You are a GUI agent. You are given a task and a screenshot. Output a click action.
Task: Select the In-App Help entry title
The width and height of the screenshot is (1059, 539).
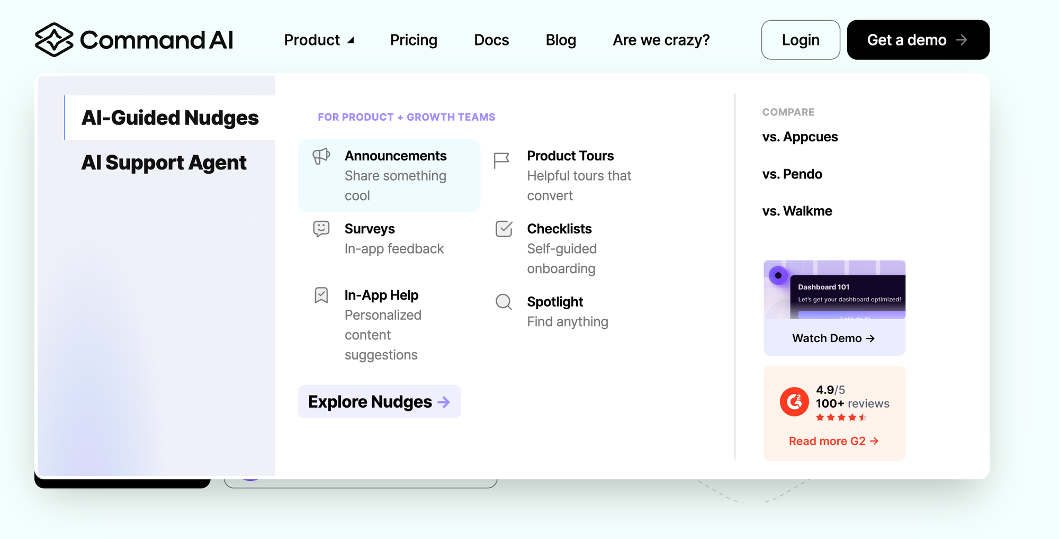(381, 295)
